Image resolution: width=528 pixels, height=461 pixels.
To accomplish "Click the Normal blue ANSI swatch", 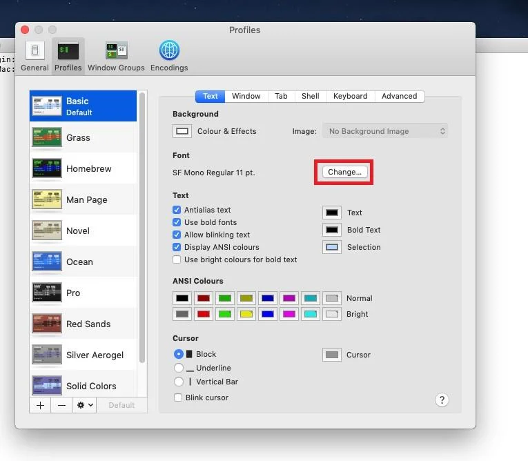I will (268, 298).
